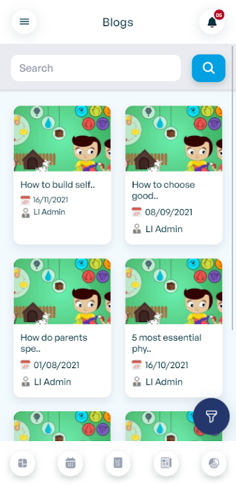Open the 'How do parents spe..' blog title

[x=54, y=343]
